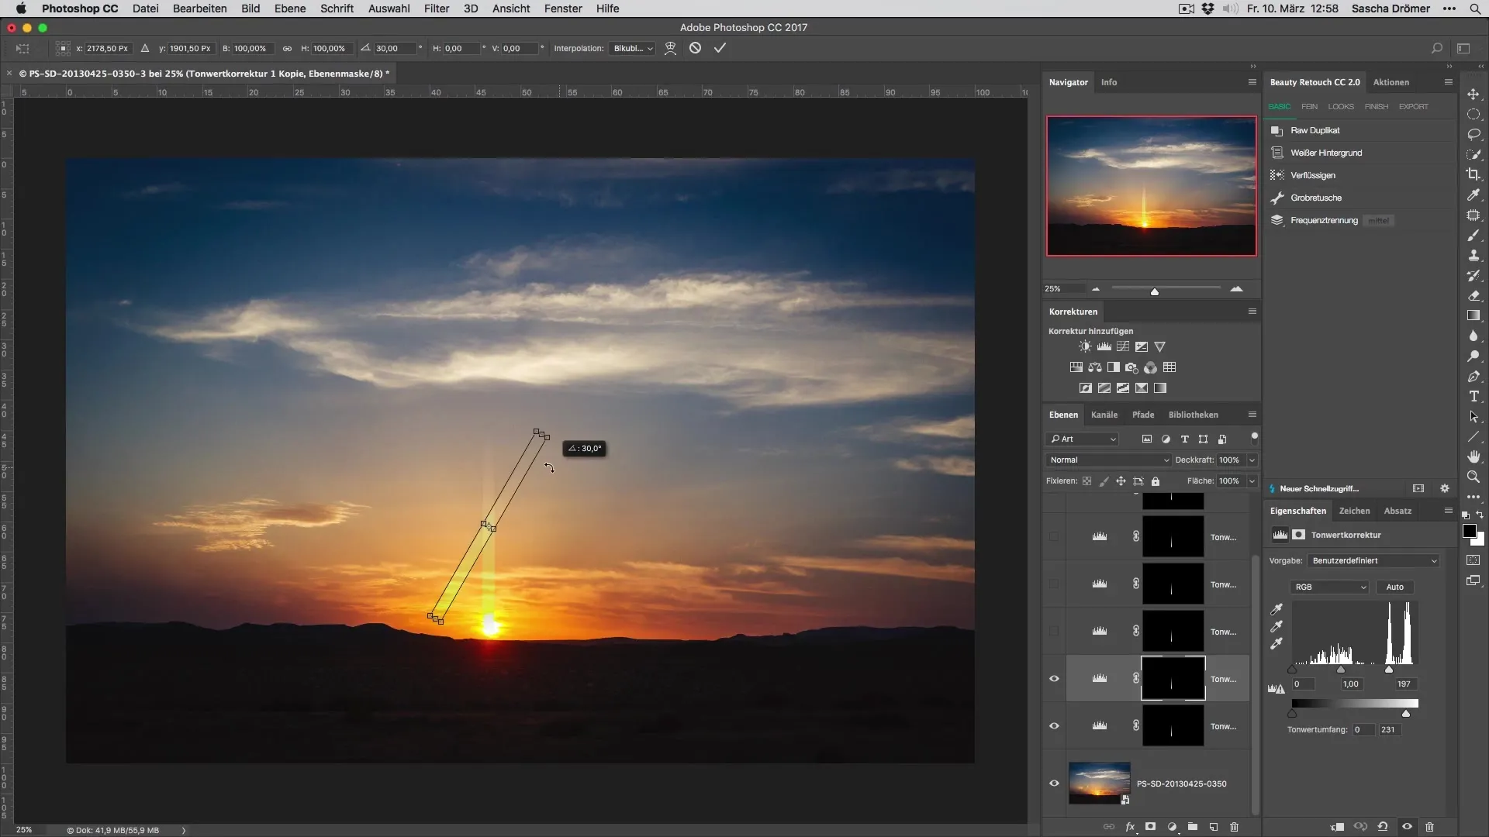Open the Auswahl menu

389,9
